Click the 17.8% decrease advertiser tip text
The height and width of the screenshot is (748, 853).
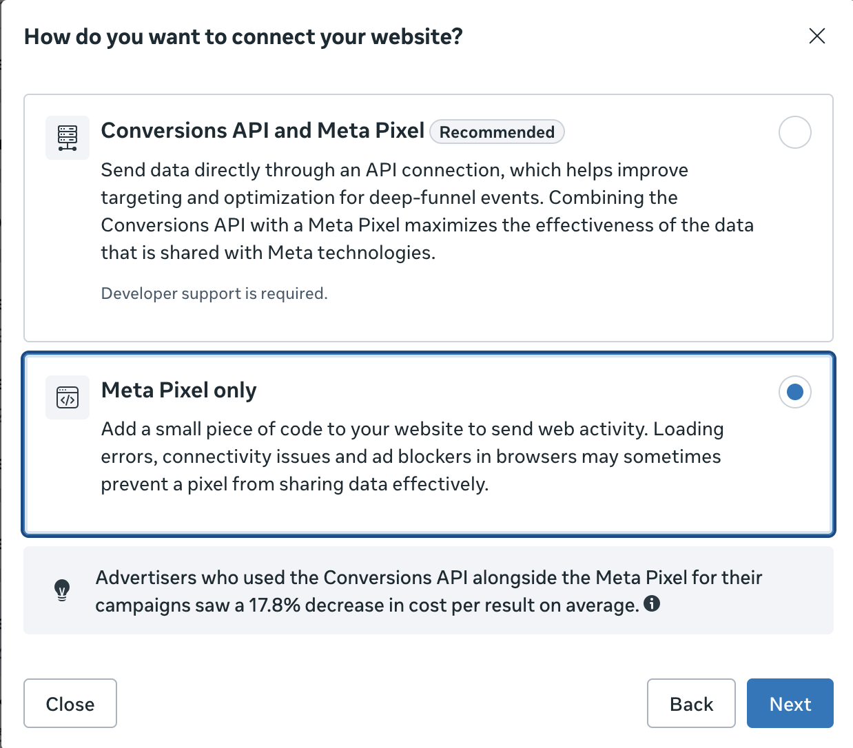429,591
